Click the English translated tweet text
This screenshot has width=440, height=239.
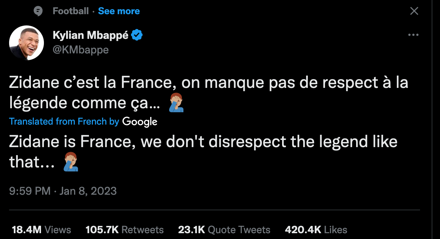tap(203, 142)
